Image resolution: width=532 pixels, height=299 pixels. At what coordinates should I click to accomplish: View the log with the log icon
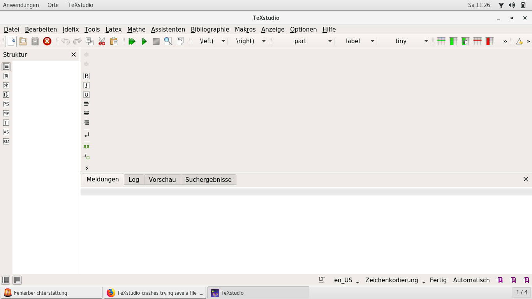tap(180, 41)
